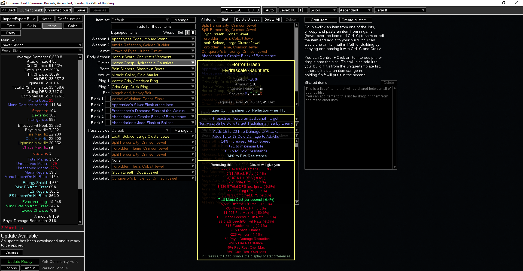
Task: Open the Calcs tab
Action: coord(73,26)
